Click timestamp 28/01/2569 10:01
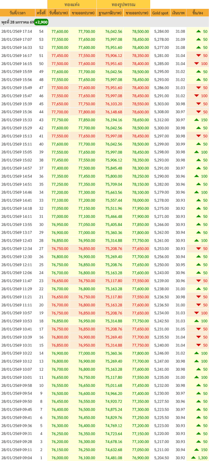Viewport: 209px width, 461px height. click(17, 377)
